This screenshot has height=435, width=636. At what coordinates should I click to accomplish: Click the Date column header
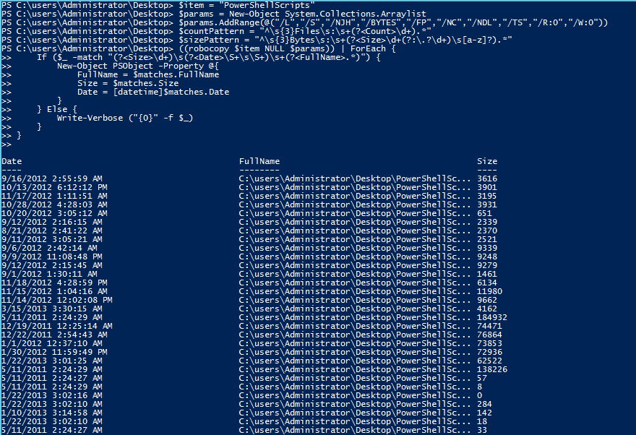click(12, 161)
